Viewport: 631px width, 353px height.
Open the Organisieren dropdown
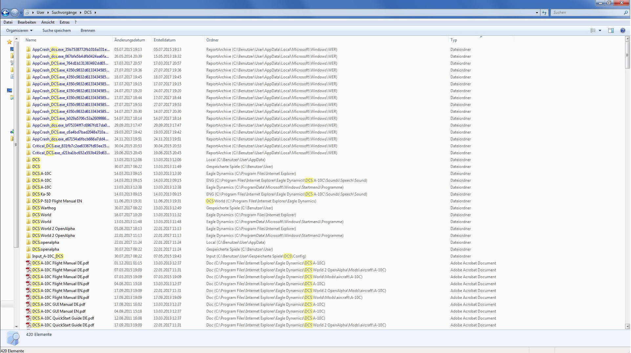click(x=19, y=31)
